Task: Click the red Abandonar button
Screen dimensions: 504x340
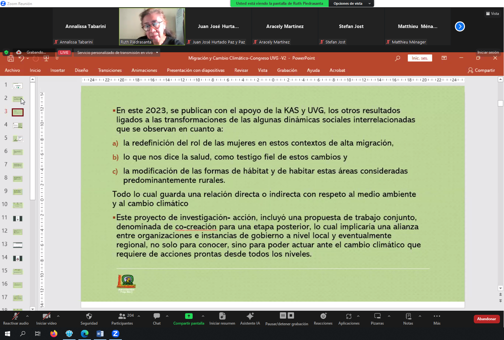Action: pos(486,319)
